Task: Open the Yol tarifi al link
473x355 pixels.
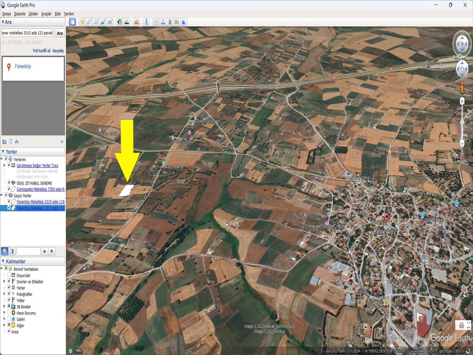Action: pos(41,51)
